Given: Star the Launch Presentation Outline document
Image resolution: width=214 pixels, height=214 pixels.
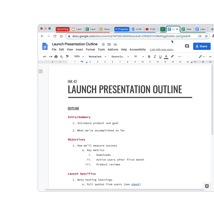Looking at the screenshot, I should pyautogui.click(x=103, y=44).
